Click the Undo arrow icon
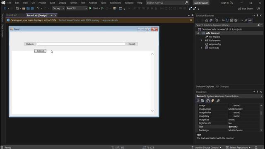Screen dimensions: 265x149 (38, 8)
